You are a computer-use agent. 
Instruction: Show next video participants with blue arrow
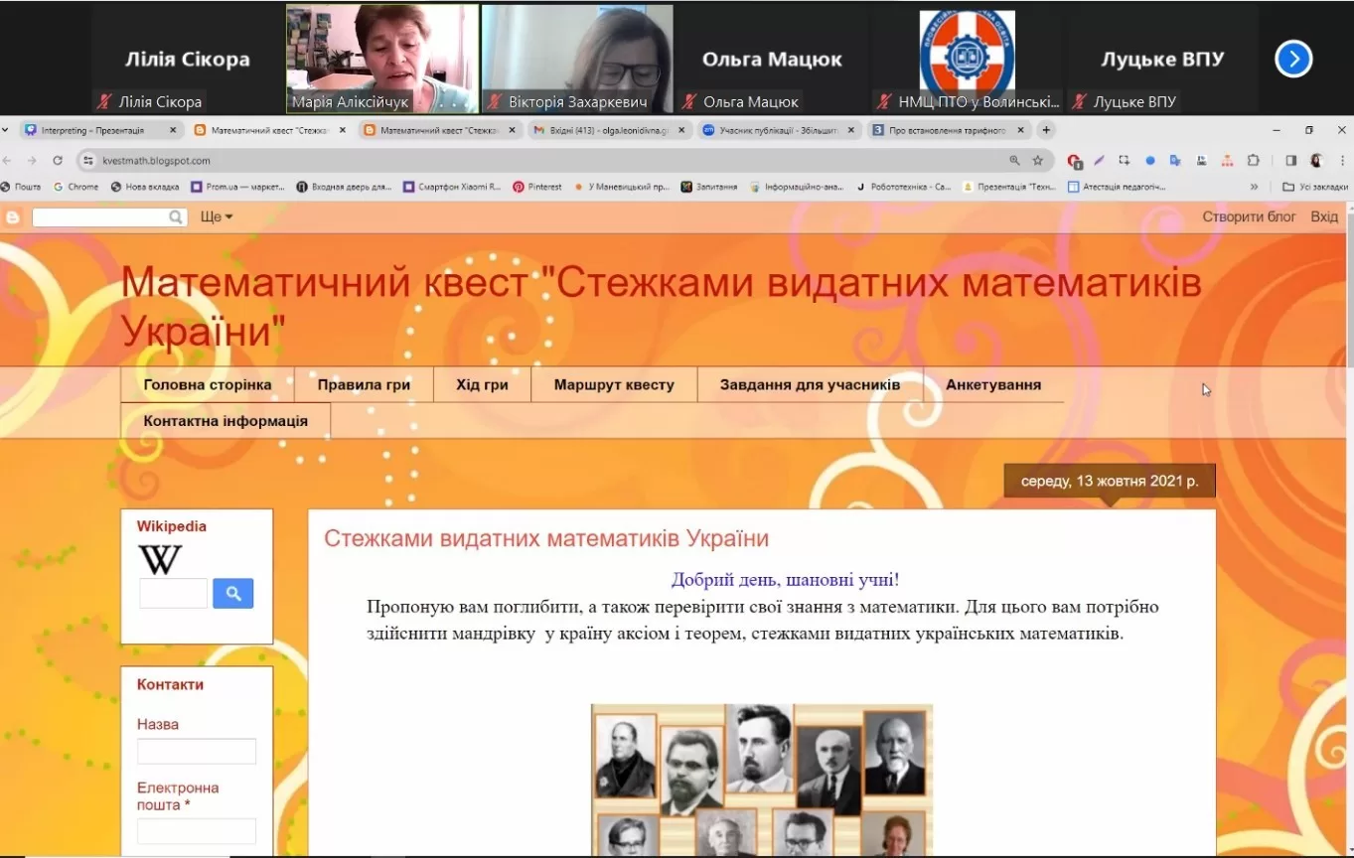point(1293,59)
